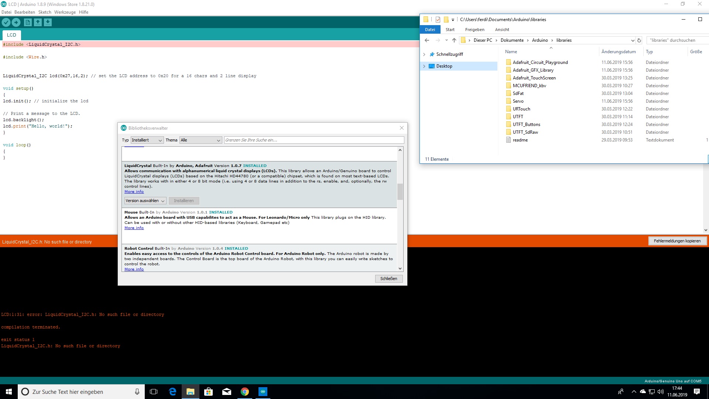Open File Explorer from the taskbar
The height and width of the screenshot is (399, 709).
[191, 392]
